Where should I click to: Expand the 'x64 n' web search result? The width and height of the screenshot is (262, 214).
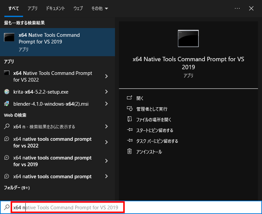pos(106,126)
